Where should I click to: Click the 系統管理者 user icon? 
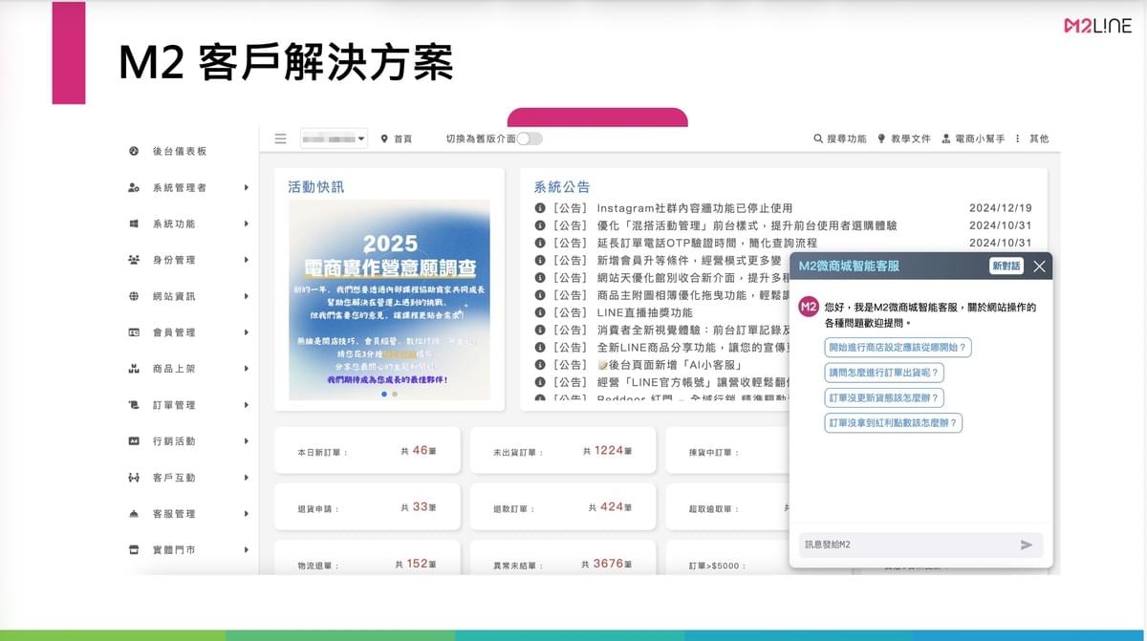134,187
